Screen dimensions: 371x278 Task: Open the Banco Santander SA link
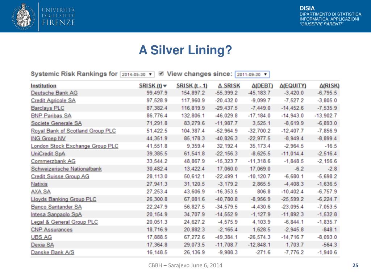click(56, 207)
